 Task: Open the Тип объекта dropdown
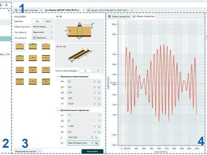click(43, 32)
